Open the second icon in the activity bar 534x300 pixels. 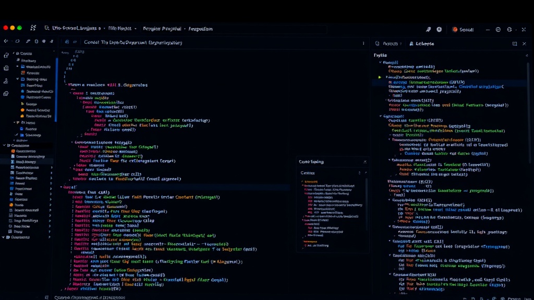click(6, 68)
